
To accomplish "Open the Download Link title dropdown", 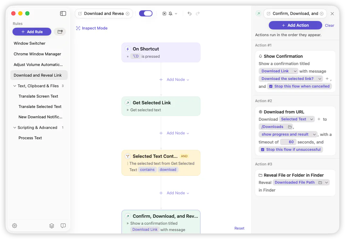I will point(295,71).
